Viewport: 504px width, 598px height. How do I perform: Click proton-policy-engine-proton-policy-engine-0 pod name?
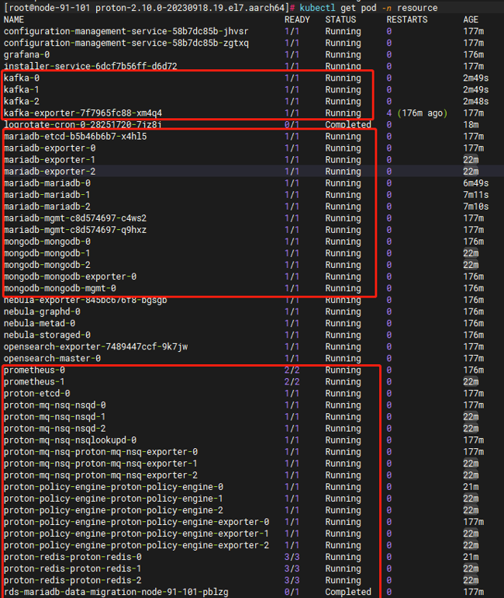[x=113, y=487]
